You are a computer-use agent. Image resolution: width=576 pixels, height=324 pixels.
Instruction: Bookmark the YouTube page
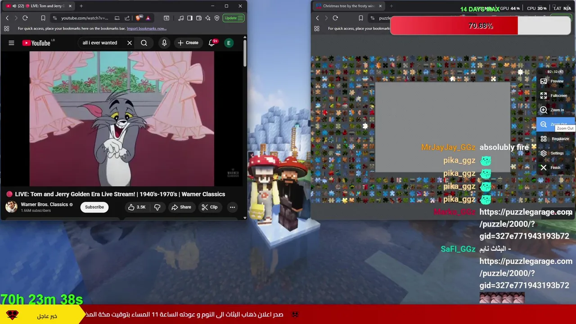pos(43,18)
